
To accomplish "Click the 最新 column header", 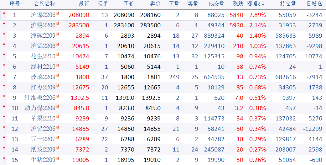I will pos(84,4).
